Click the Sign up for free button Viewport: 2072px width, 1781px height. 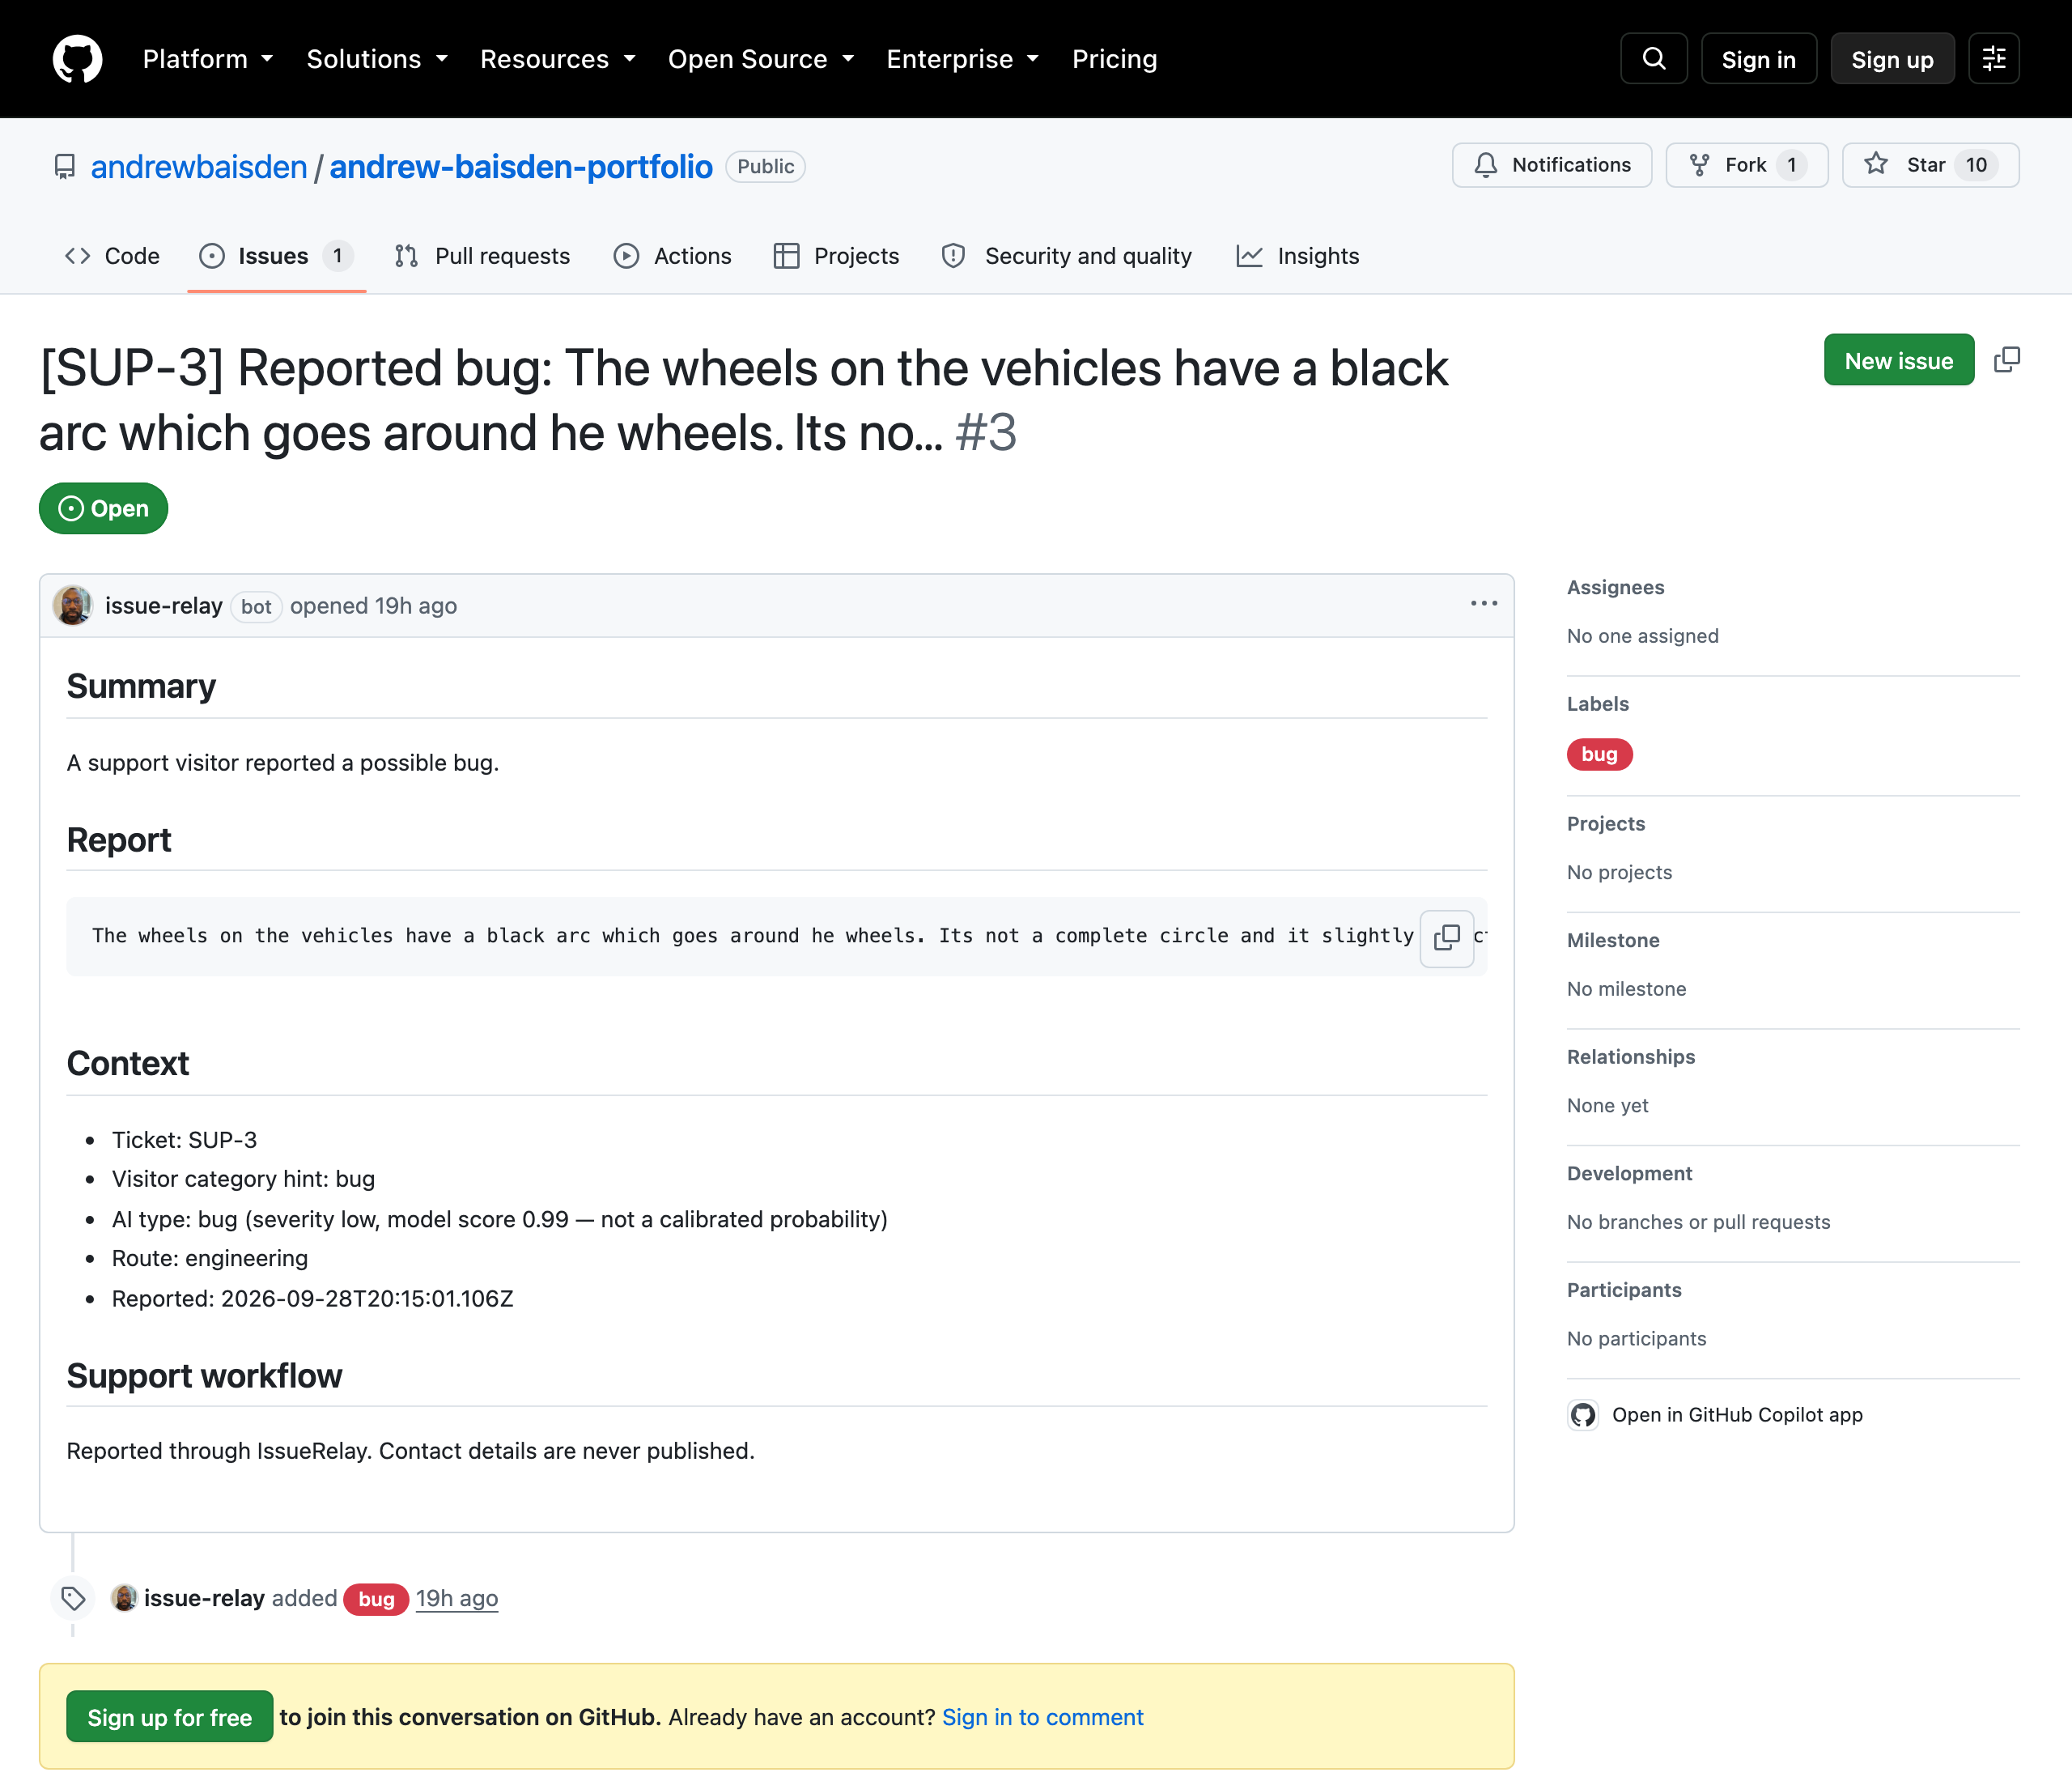click(x=169, y=1717)
